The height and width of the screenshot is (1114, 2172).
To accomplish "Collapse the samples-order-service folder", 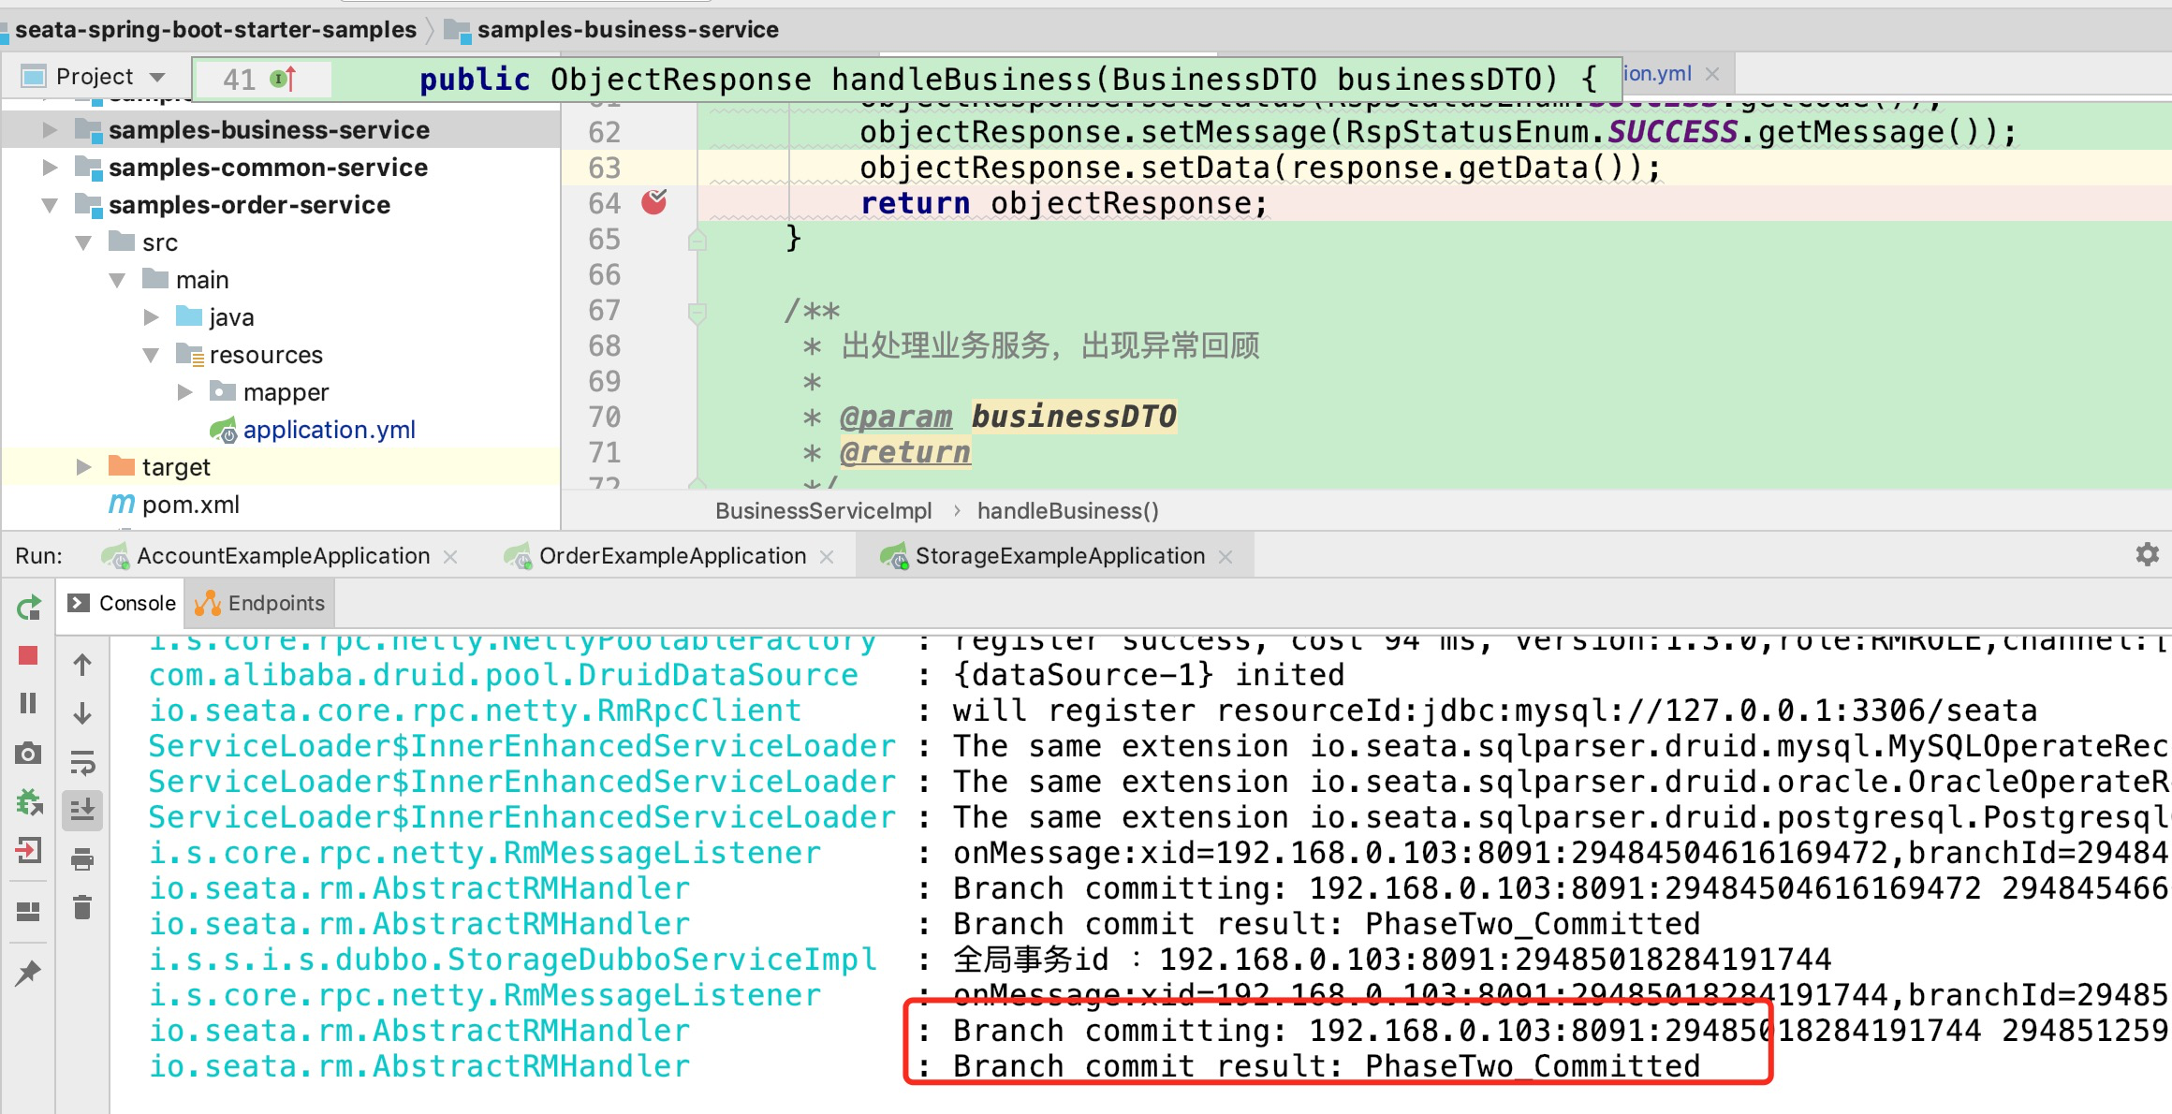I will coord(50,205).
